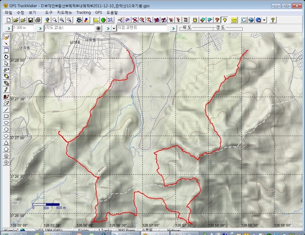Click the RGB color circles icon
The width and height of the screenshot is (305, 235).
click(87, 20)
